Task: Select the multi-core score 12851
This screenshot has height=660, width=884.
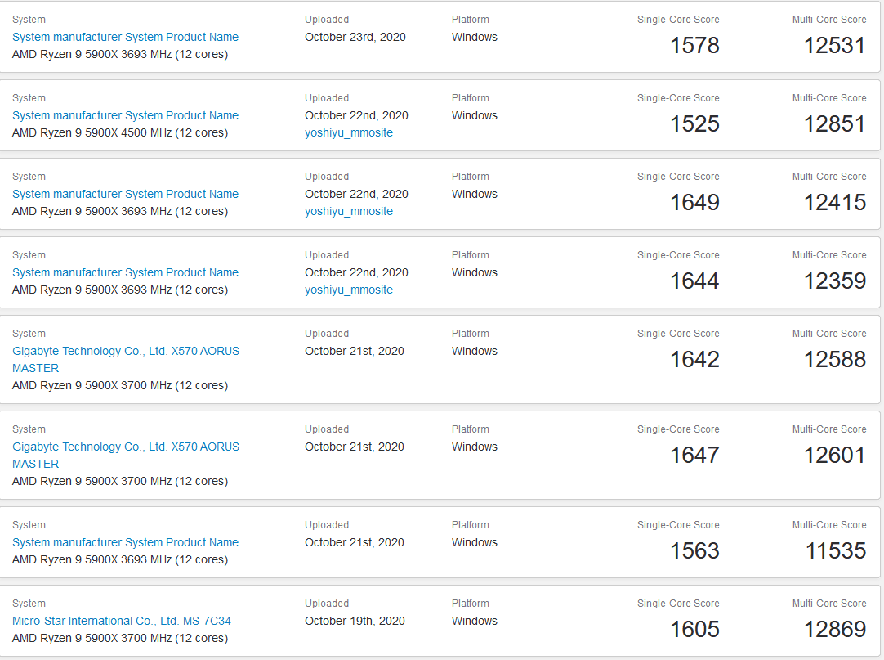Action: coord(834,124)
